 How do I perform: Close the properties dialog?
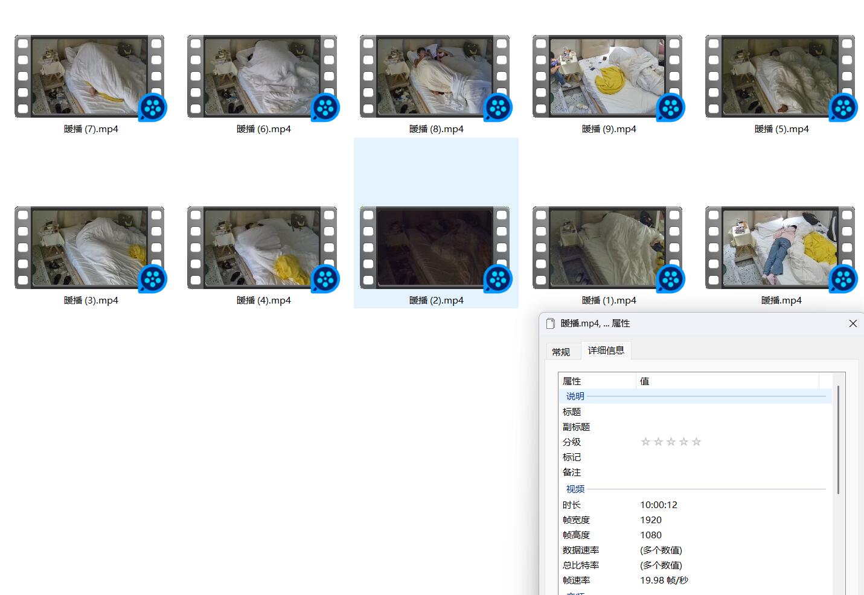click(853, 323)
